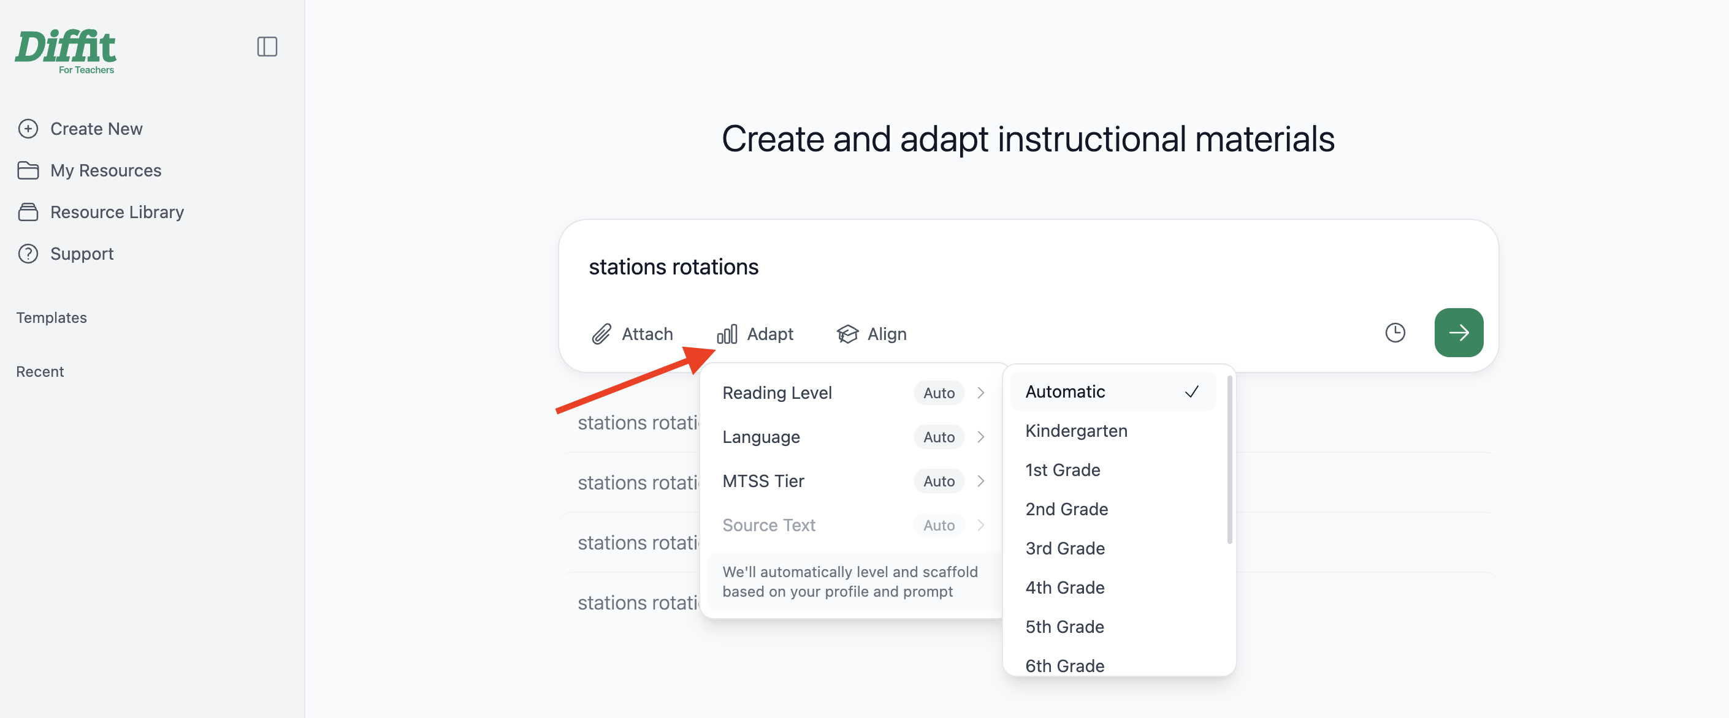Click the grade list scrollbar
The height and width of the screenshot is (718, 1729).
pyautogui.click(x=1229, y=459)
